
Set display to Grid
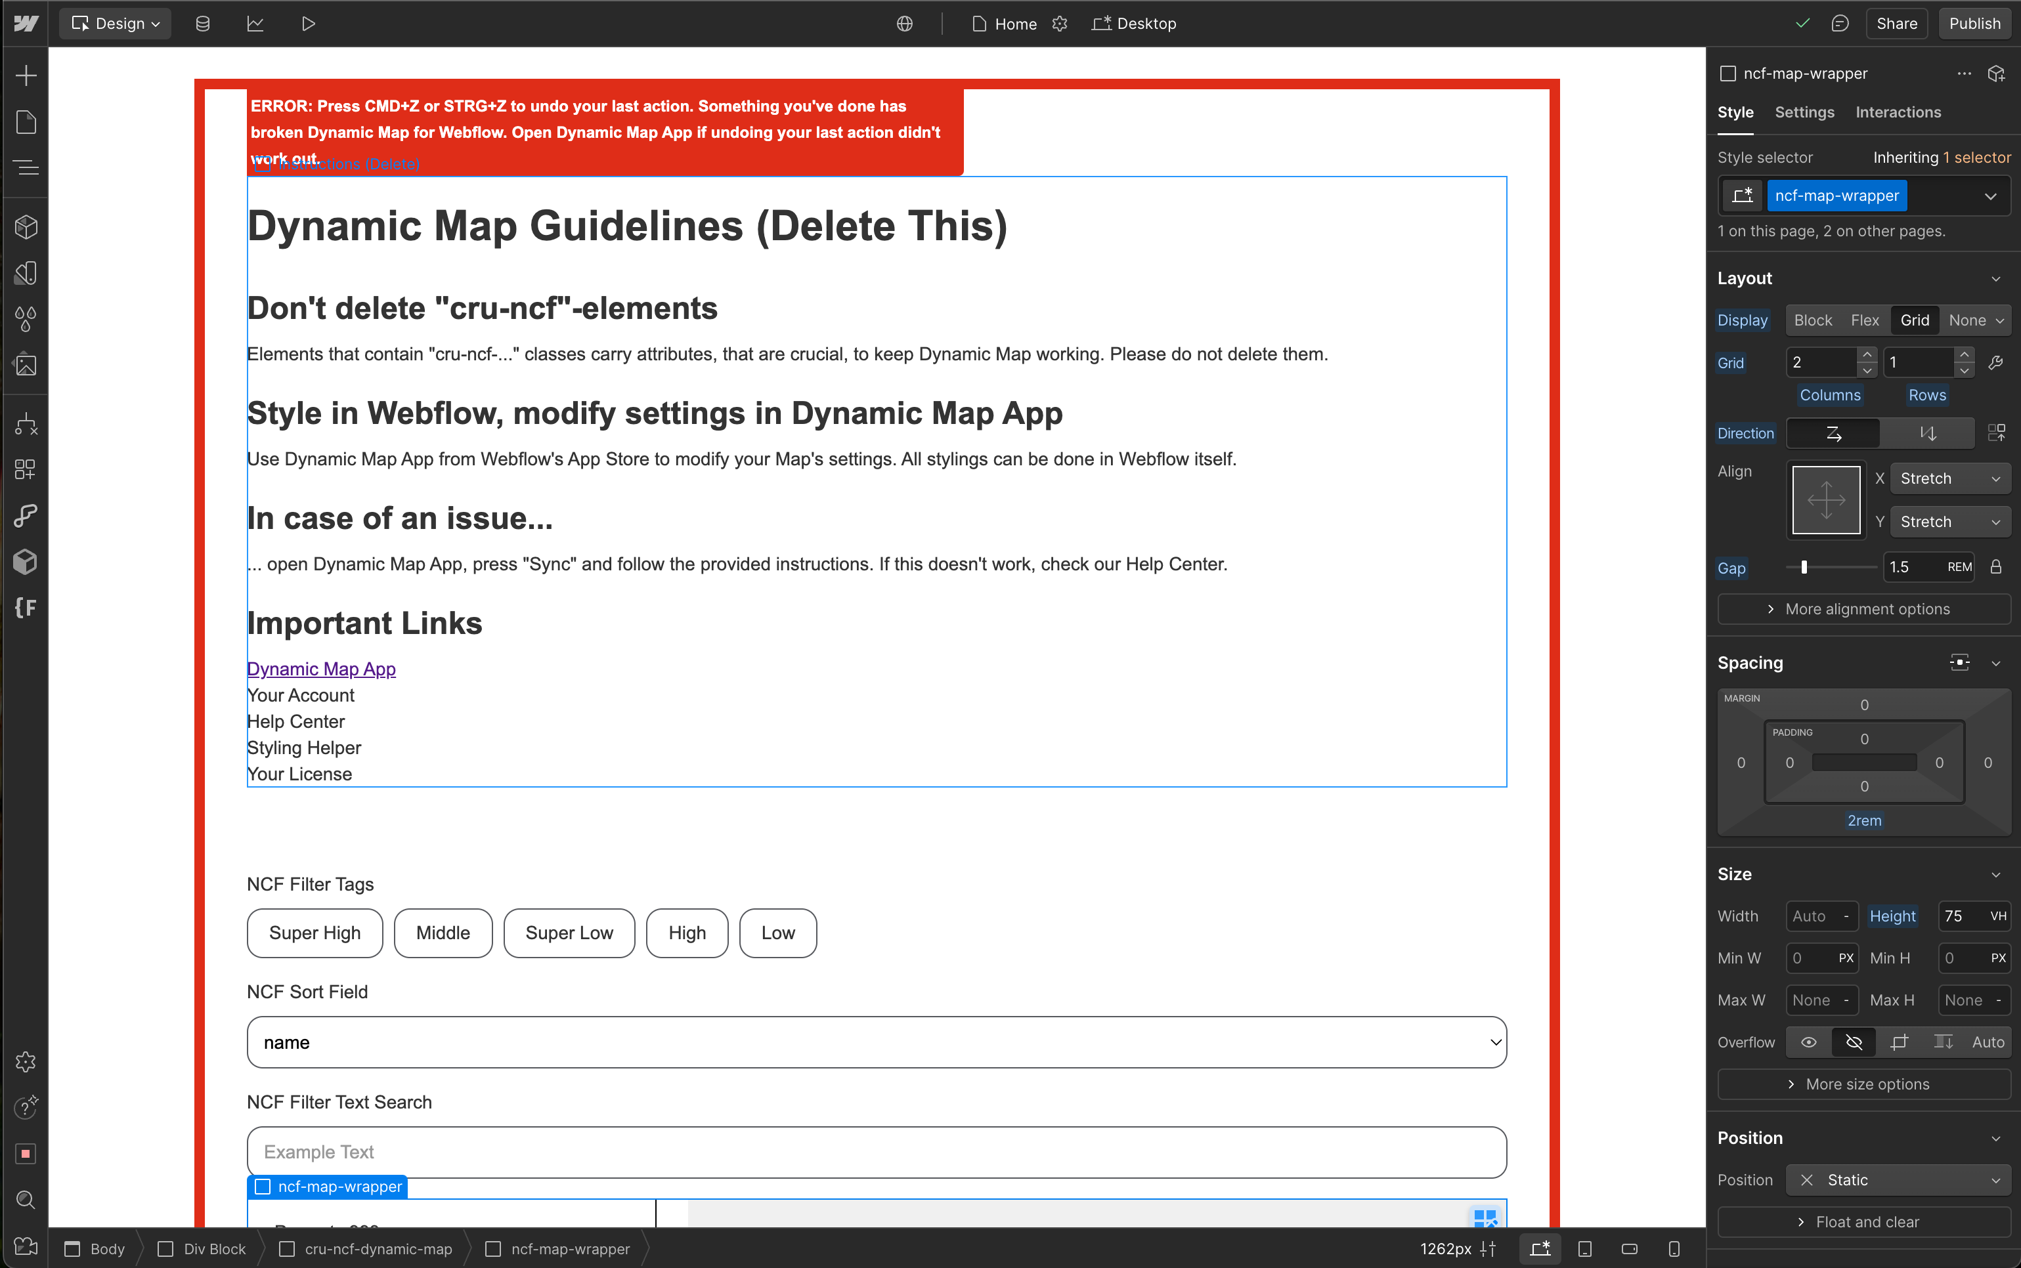[1915, 320]
